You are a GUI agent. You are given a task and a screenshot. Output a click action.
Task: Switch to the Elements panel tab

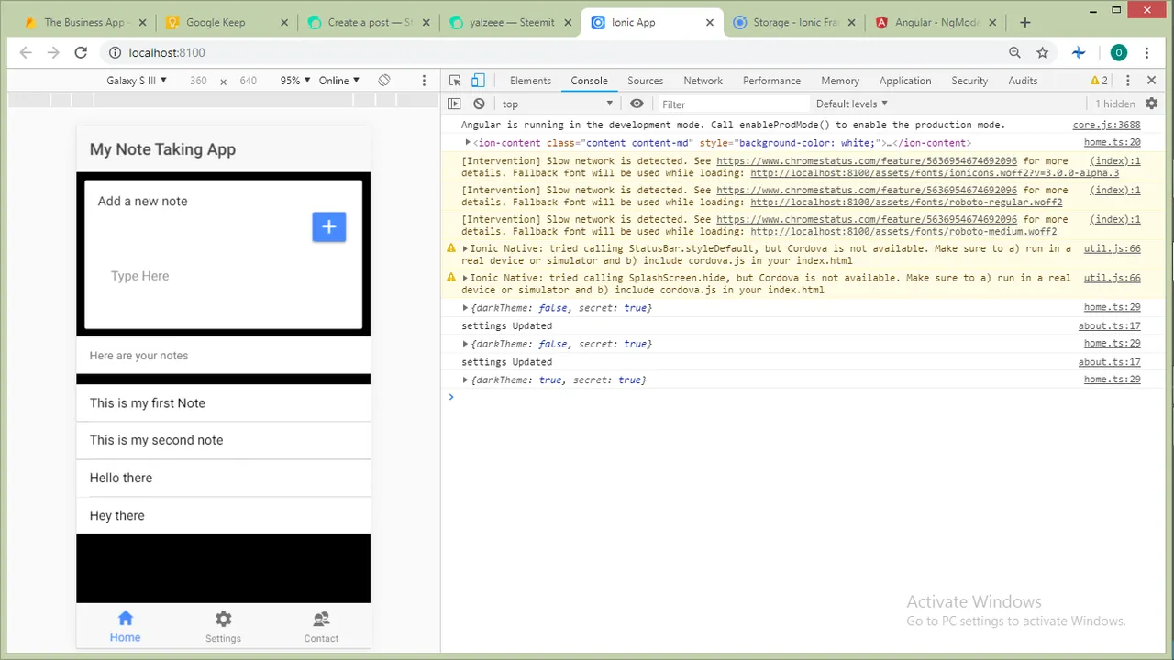point(530,81)
